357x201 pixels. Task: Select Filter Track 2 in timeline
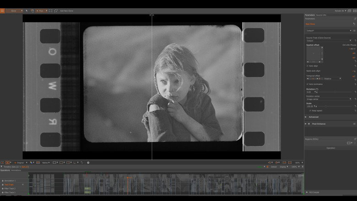click(x=10, y=189)
